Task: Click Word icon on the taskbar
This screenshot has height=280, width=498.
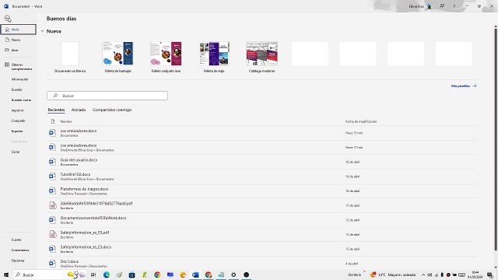Action: tap(195, 275)
